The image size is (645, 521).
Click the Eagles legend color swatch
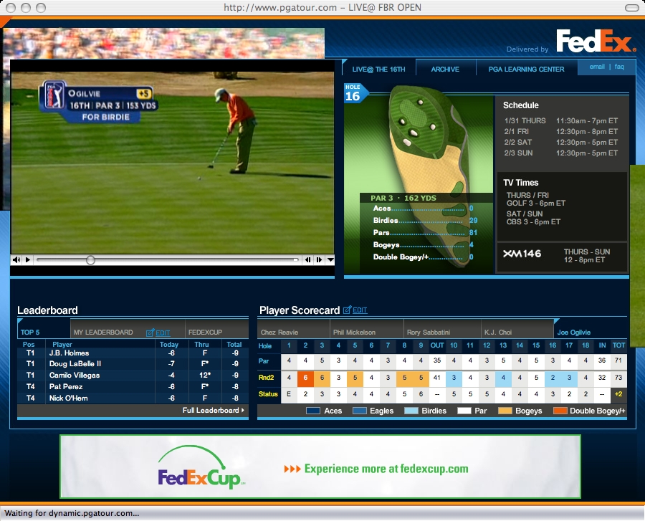tap(360, 411)
